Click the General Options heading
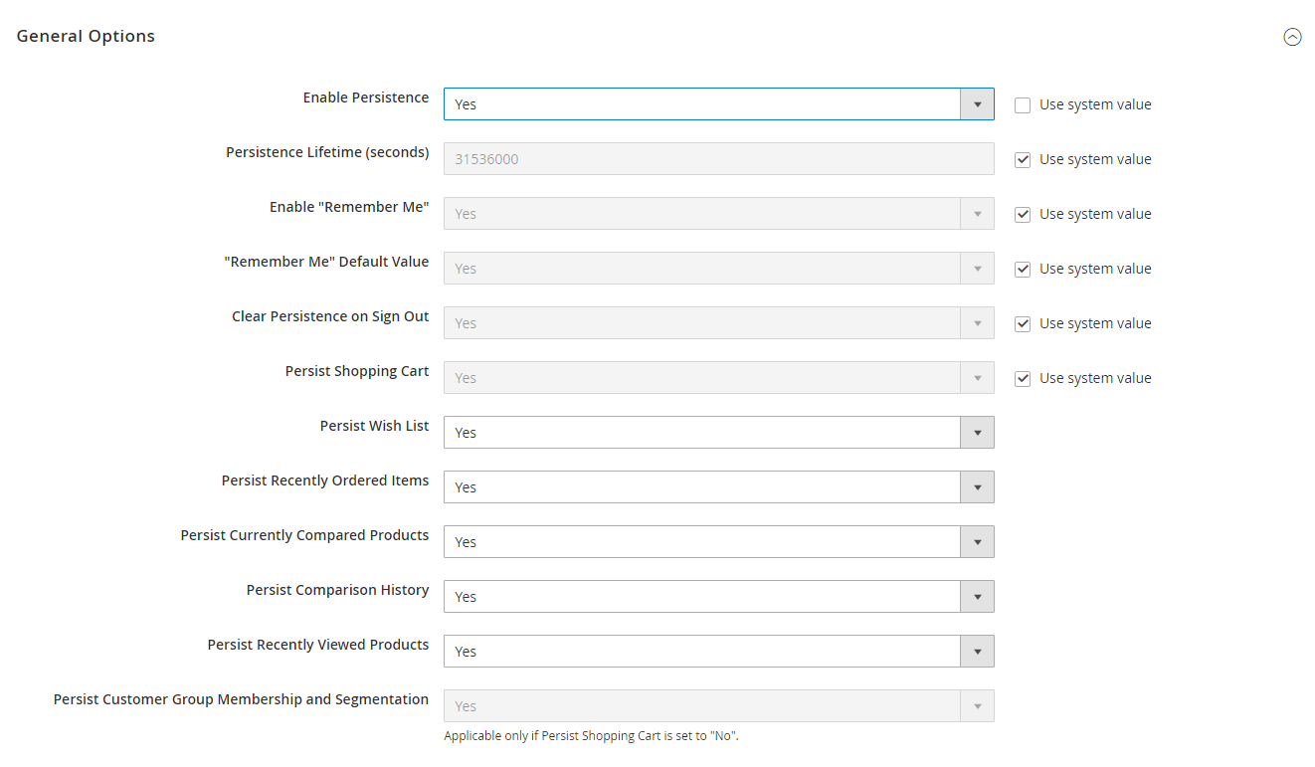This screenshot has width=1315, height=767. click(86, 36)
